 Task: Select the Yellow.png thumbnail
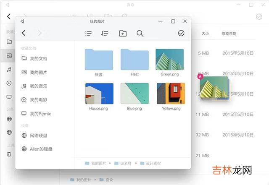171,94
